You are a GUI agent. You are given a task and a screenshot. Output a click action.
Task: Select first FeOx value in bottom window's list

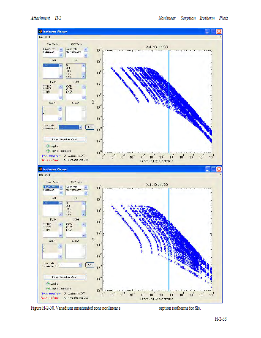pyautogui.click(x=47, y=224)
